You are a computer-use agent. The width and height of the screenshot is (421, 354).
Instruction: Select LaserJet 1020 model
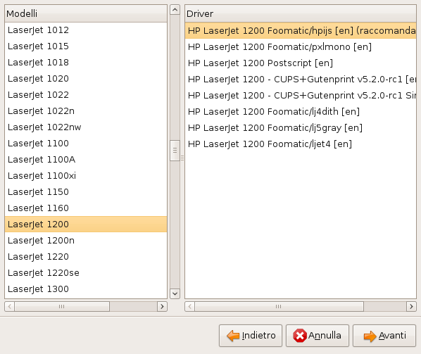click(86, 79)
